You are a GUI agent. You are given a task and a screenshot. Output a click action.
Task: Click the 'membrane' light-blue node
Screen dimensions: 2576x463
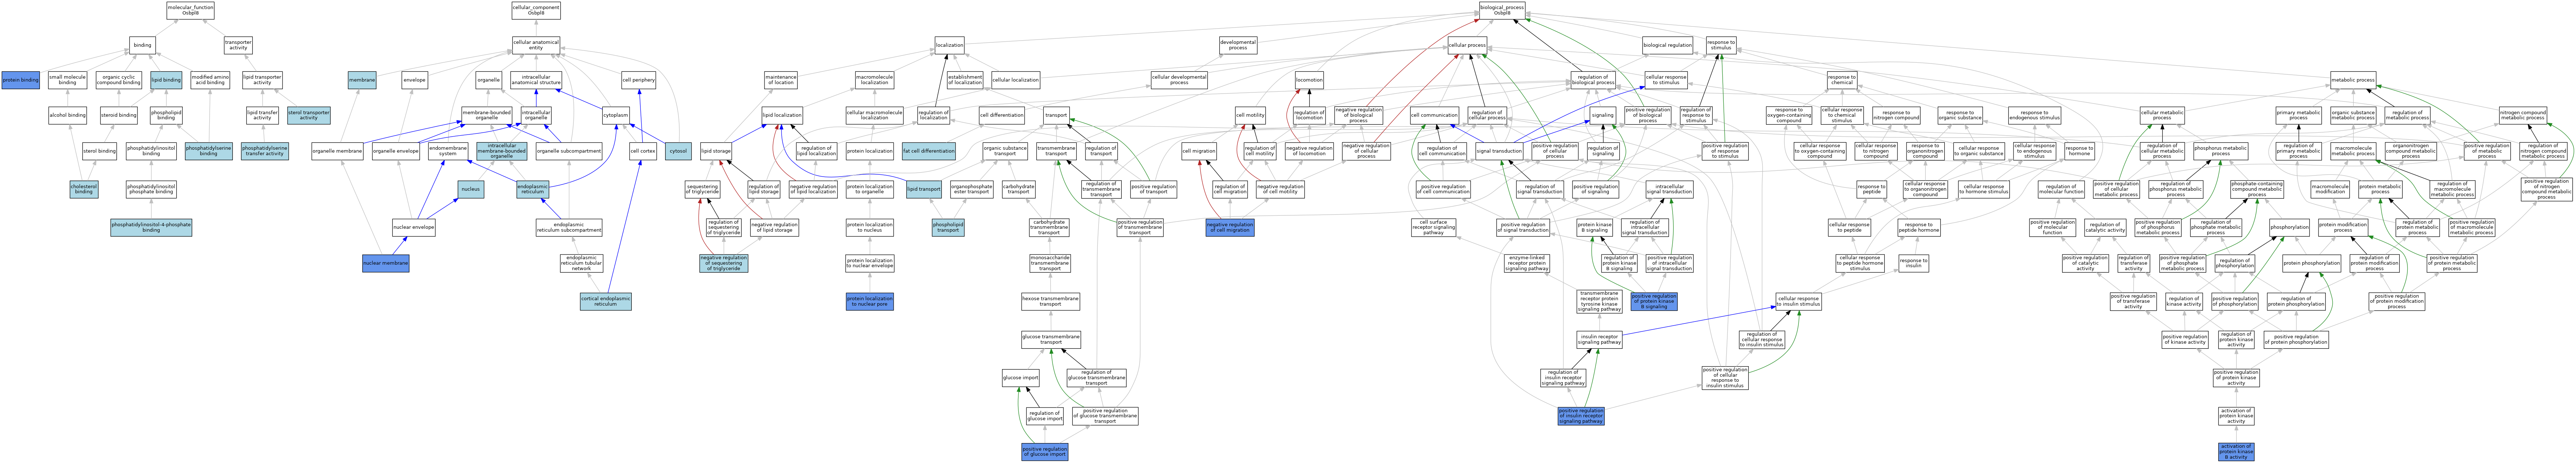point(362,80)
